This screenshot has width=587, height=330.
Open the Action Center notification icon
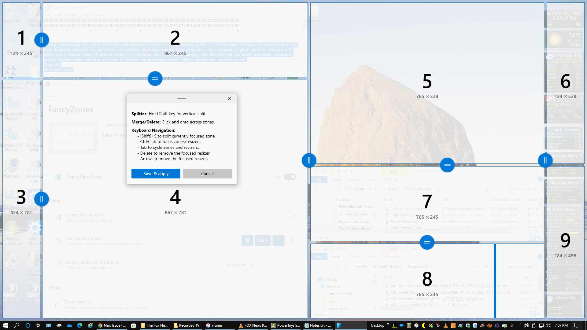[577, 325]
